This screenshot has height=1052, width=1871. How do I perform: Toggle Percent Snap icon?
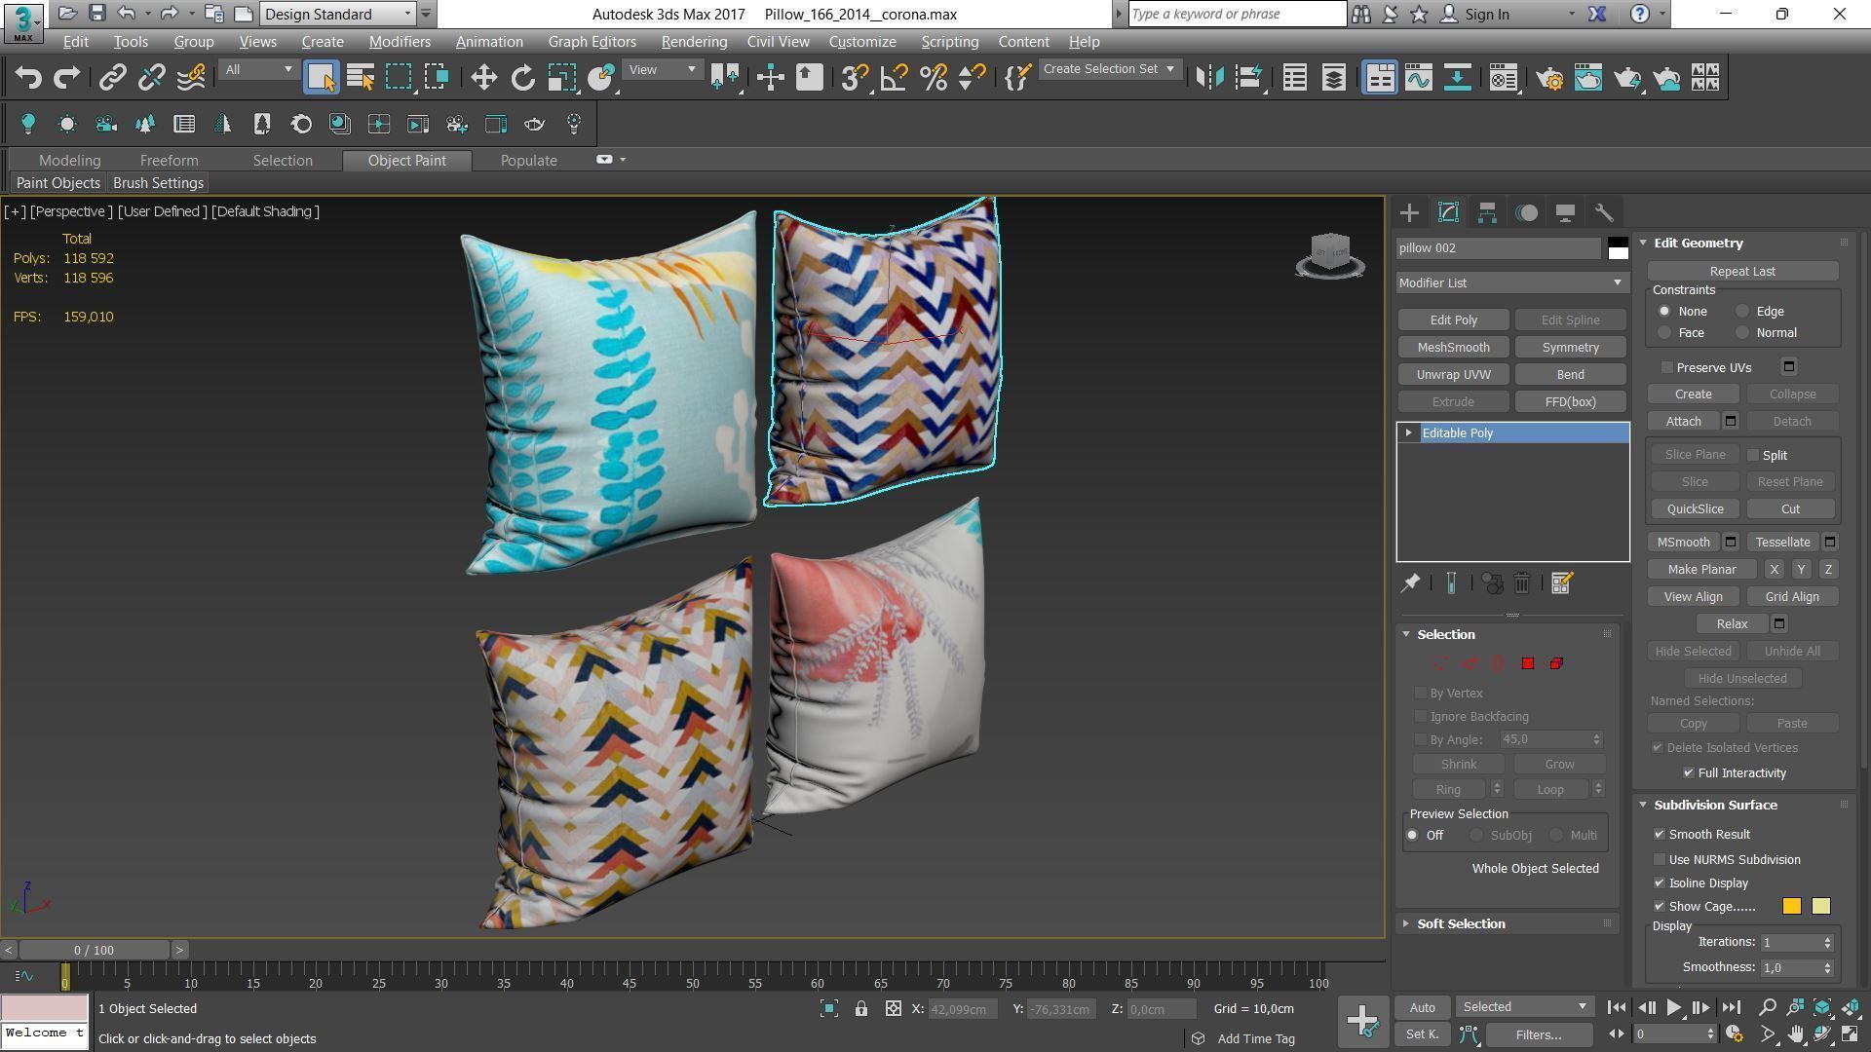click(x=933, y=78)
